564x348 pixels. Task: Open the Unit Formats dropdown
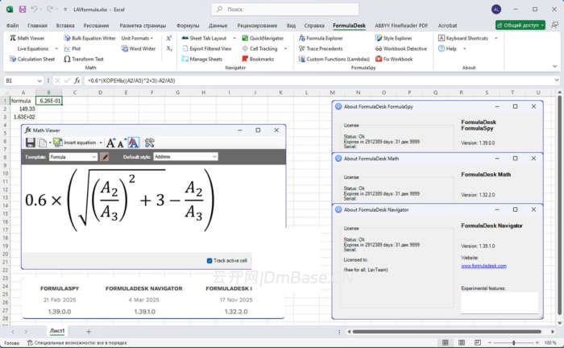point(137,38)
